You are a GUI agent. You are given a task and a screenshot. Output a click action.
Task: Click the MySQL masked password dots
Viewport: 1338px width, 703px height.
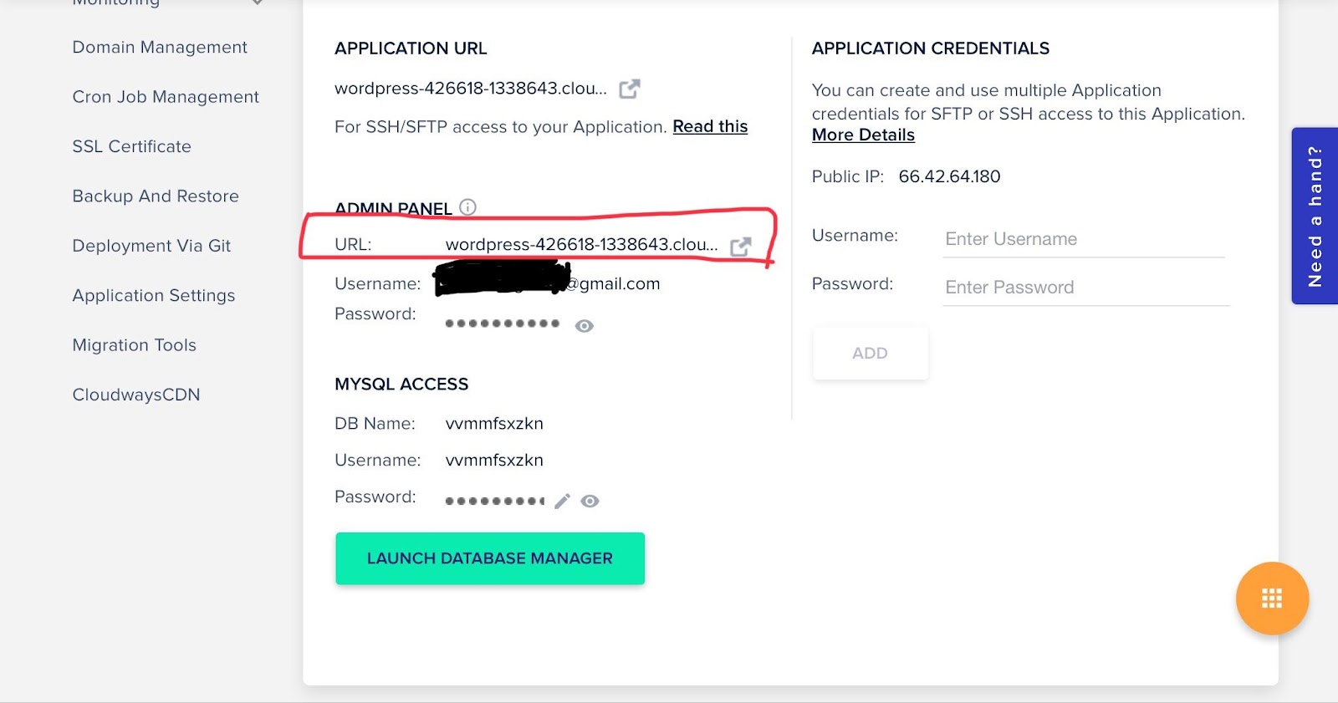click(x=495, y=502)
